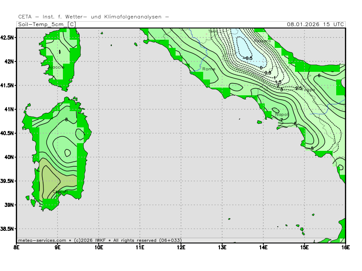Viewport: 362px width, 271px height.
Task: Click the 8 contour label on Sardinia
Action: (67, 120)
